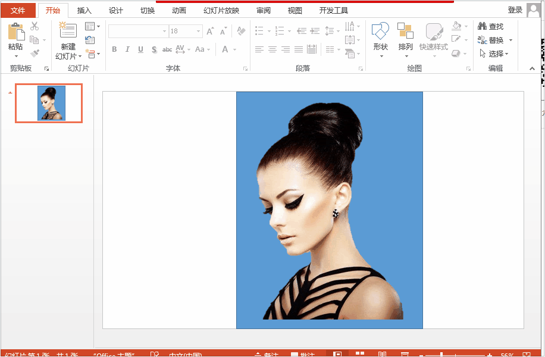
Task: Open the Animations tab
Action: click(178, 11)
